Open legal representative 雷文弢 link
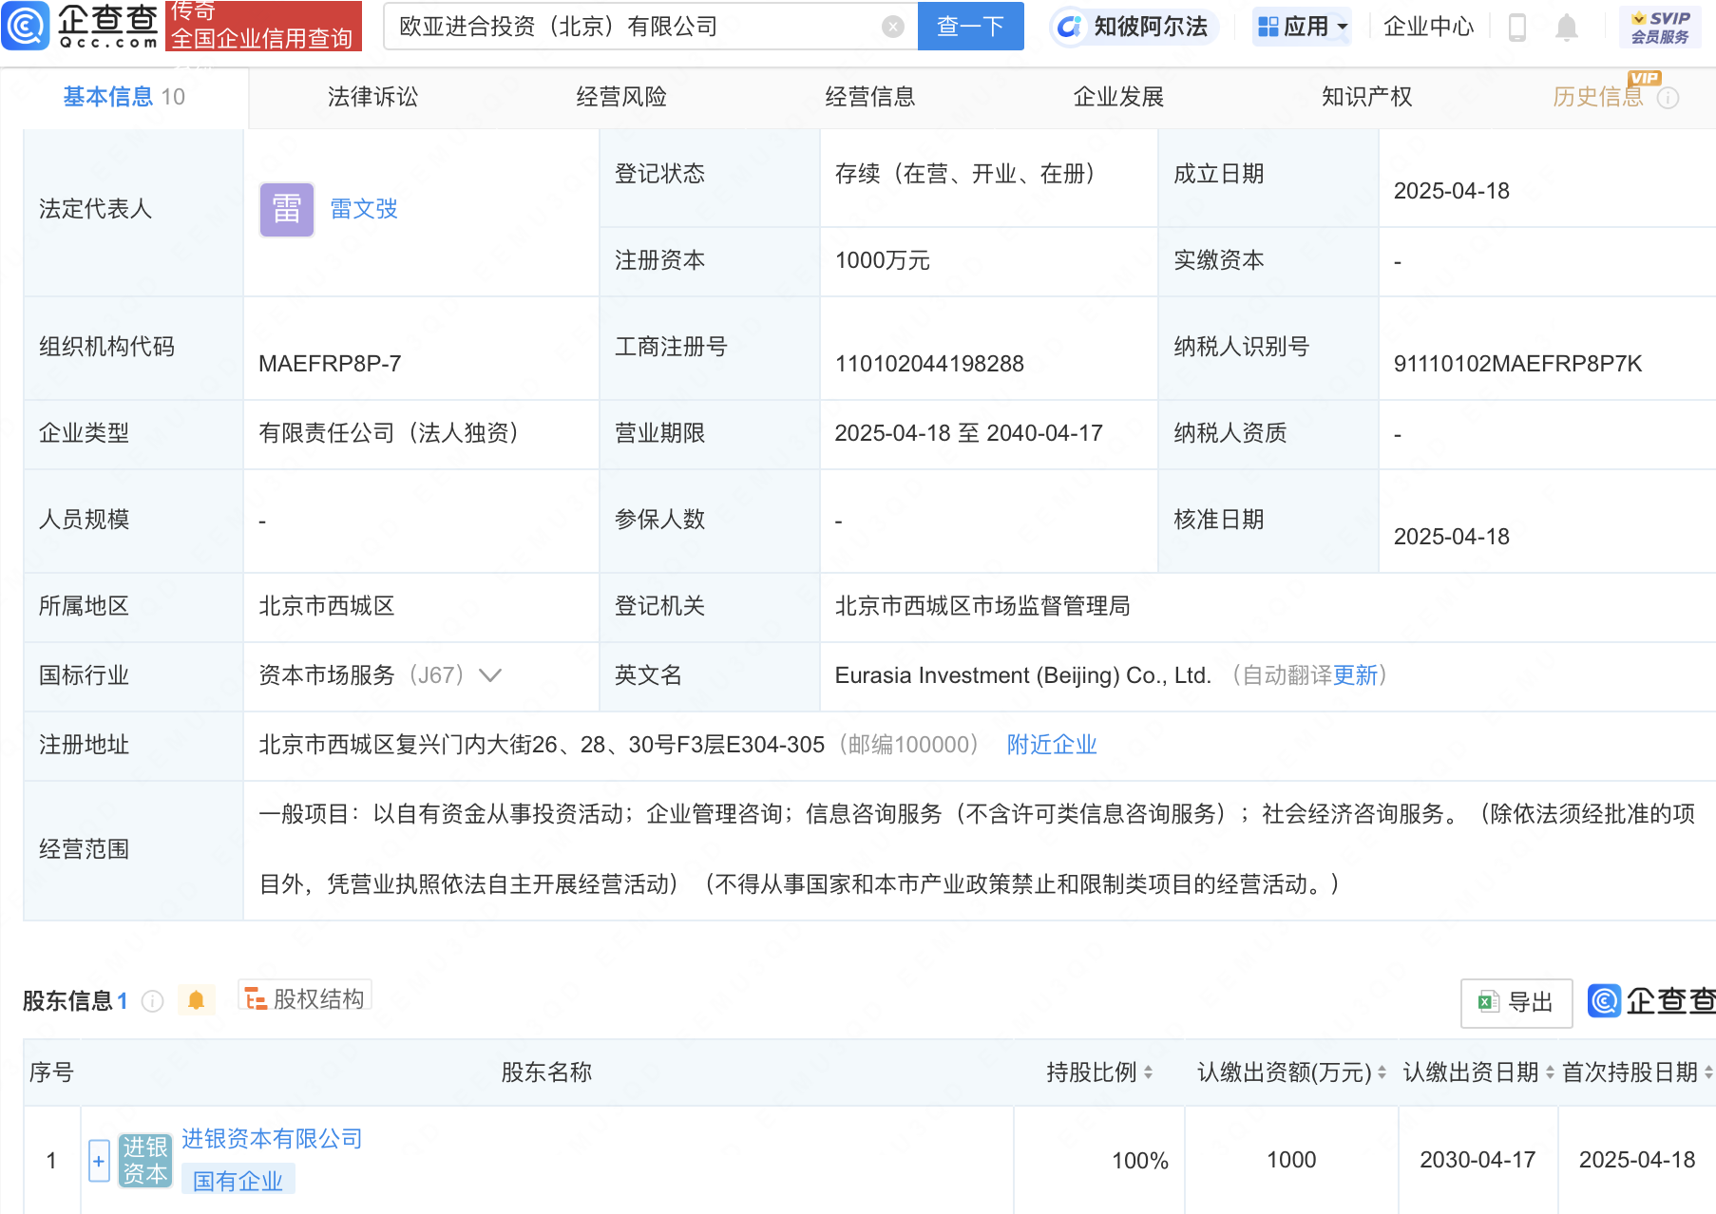 [x=364, y=209]
